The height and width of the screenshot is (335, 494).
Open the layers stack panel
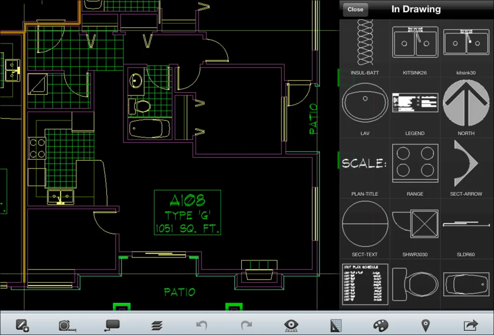coord(157,326)
